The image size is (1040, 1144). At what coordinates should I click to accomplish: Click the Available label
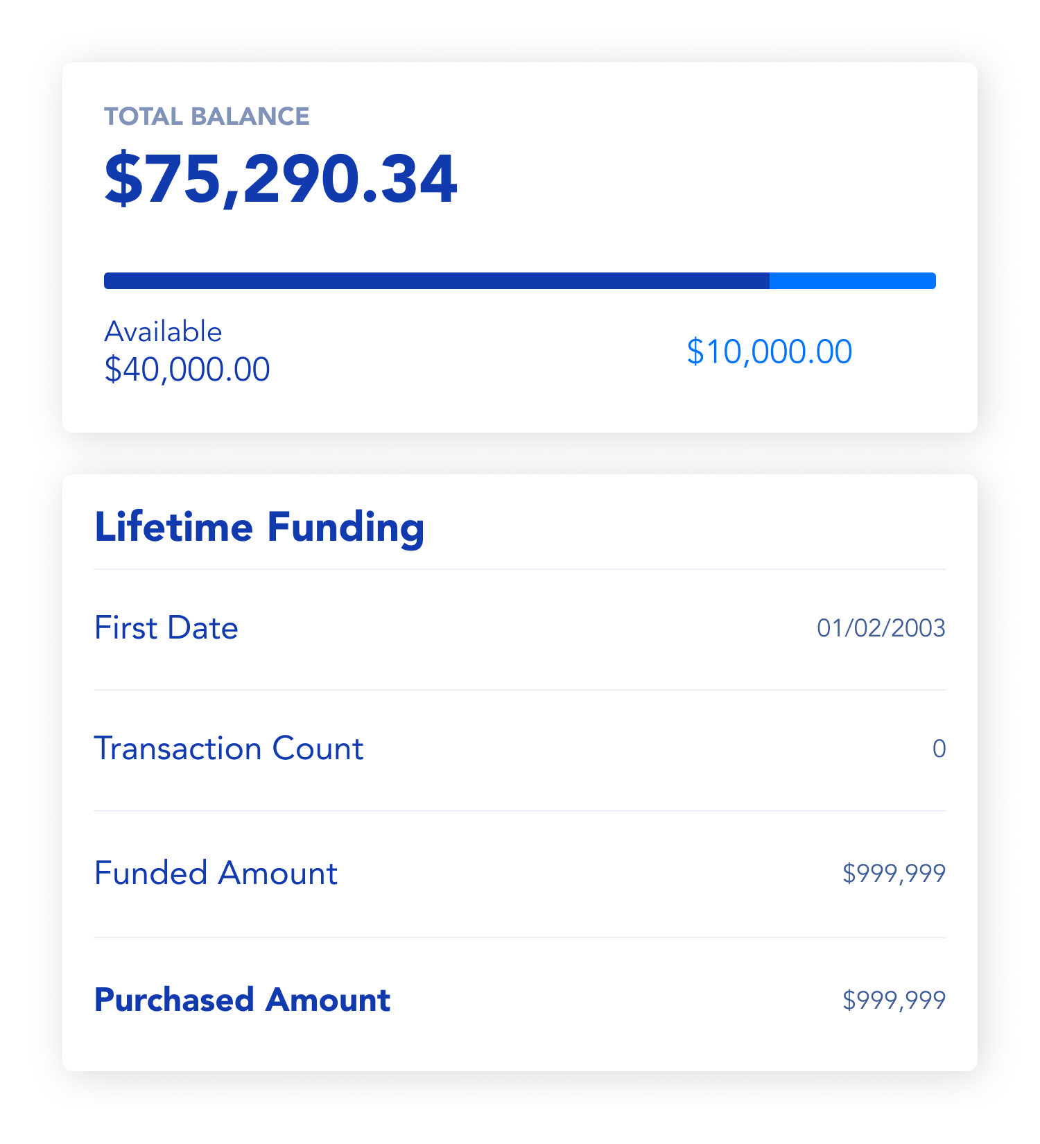163,332
